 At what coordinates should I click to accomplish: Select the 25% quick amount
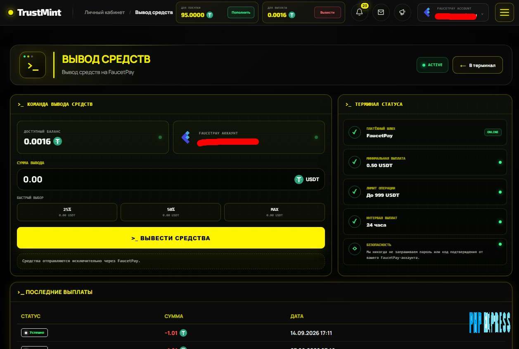coord(67,212)
